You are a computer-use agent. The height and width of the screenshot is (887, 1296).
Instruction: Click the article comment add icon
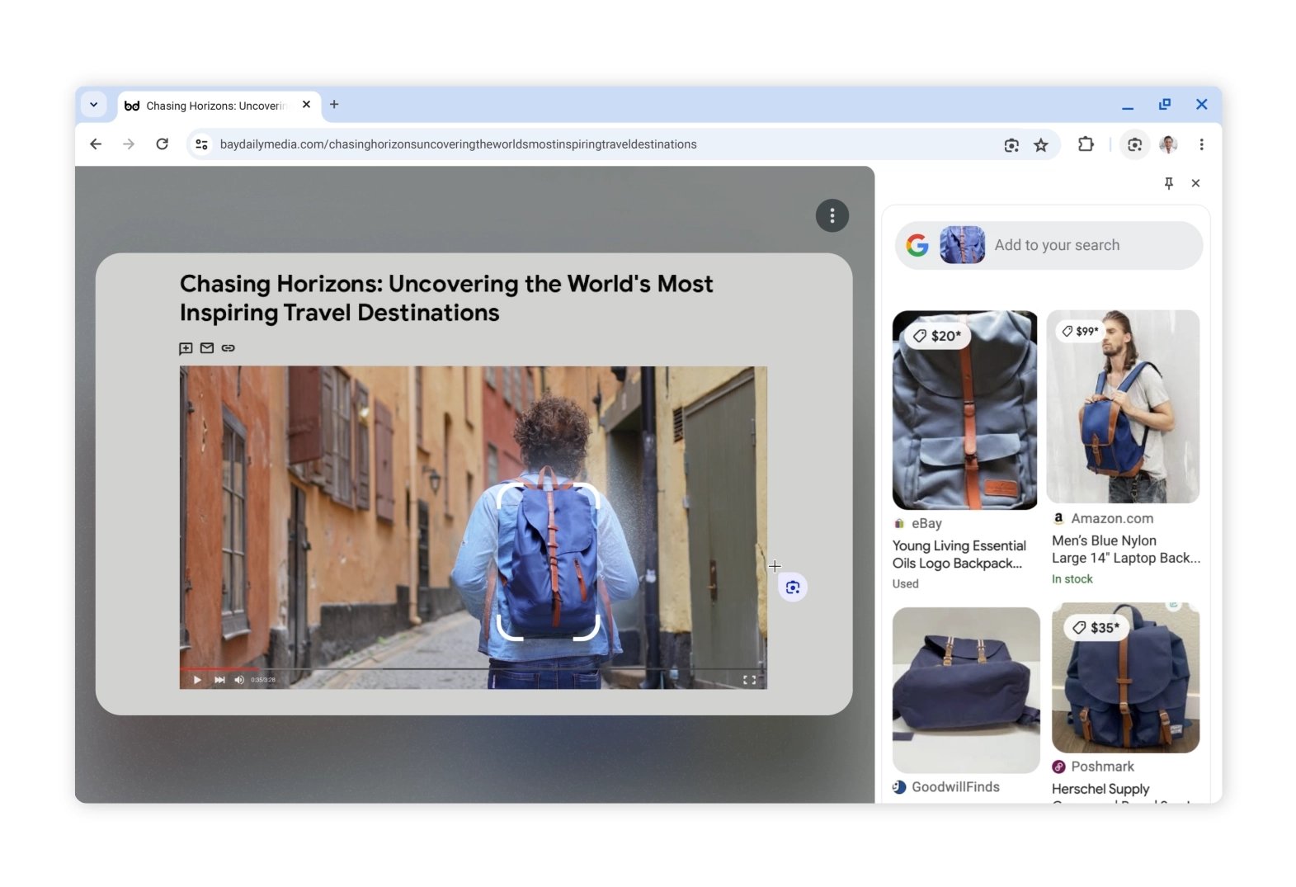[x=186, y=348]
